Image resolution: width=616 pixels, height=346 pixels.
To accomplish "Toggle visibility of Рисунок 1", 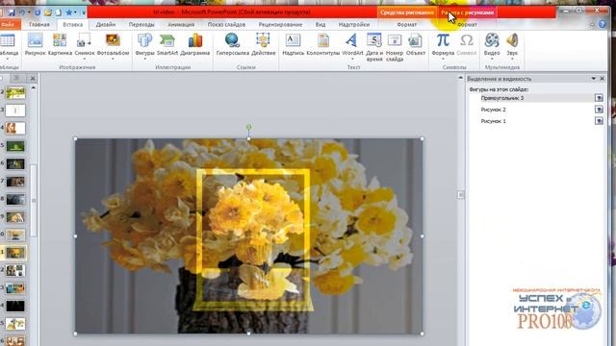I will (x=599, y=121).
